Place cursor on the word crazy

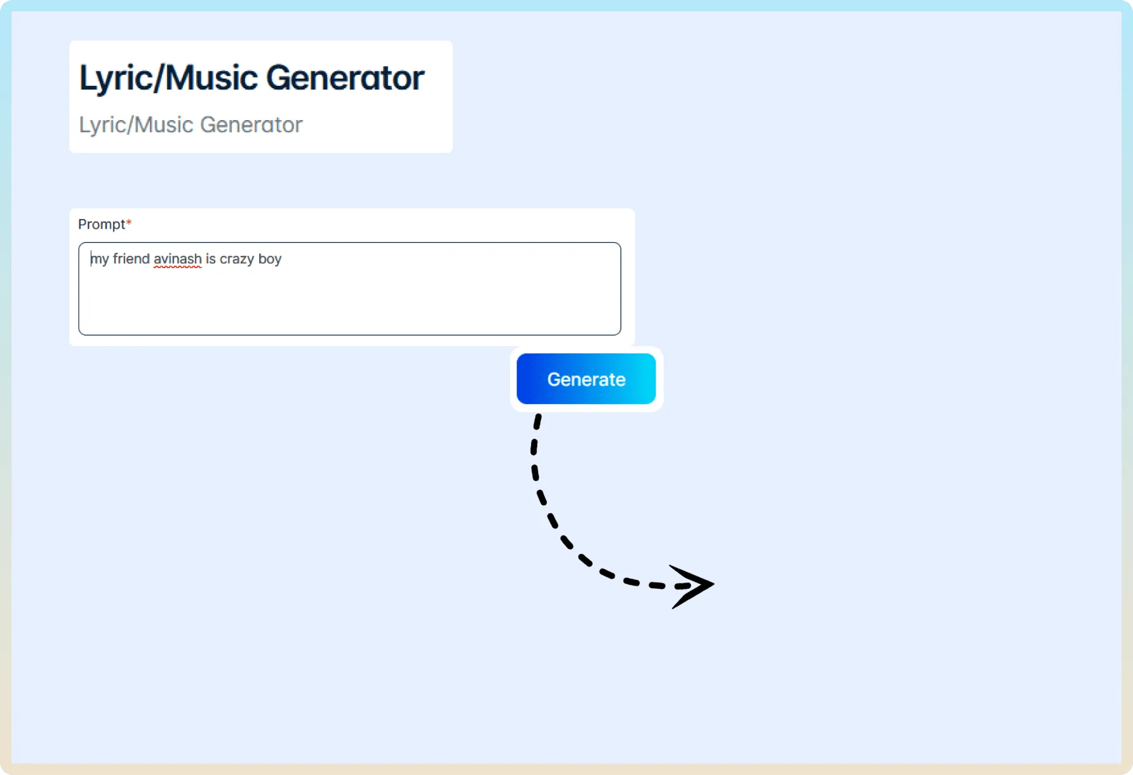[x=237, y=259]
